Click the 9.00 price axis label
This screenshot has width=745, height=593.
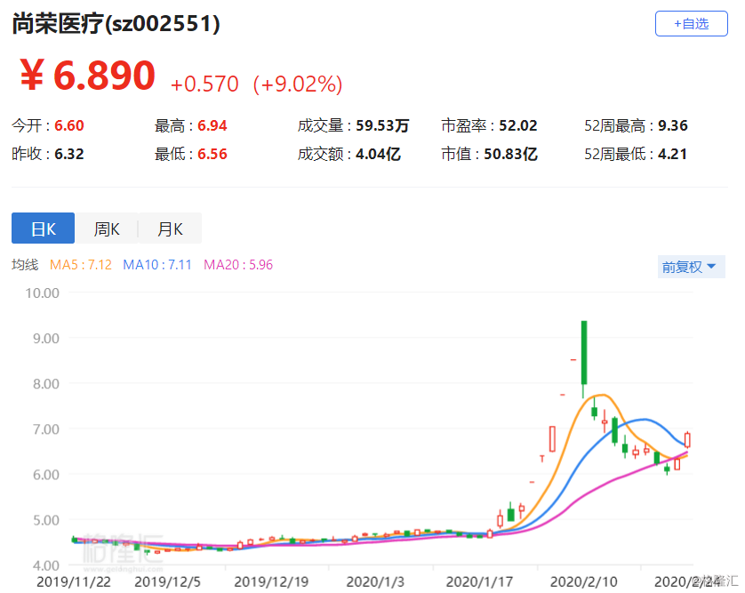coord(46,339)
